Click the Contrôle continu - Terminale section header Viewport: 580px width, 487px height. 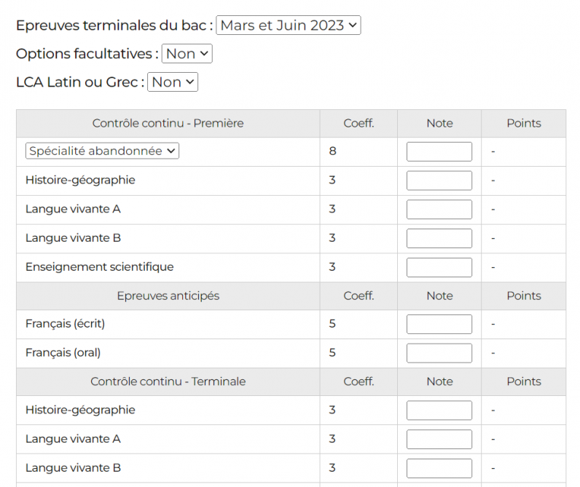click(x=168, y=381)
